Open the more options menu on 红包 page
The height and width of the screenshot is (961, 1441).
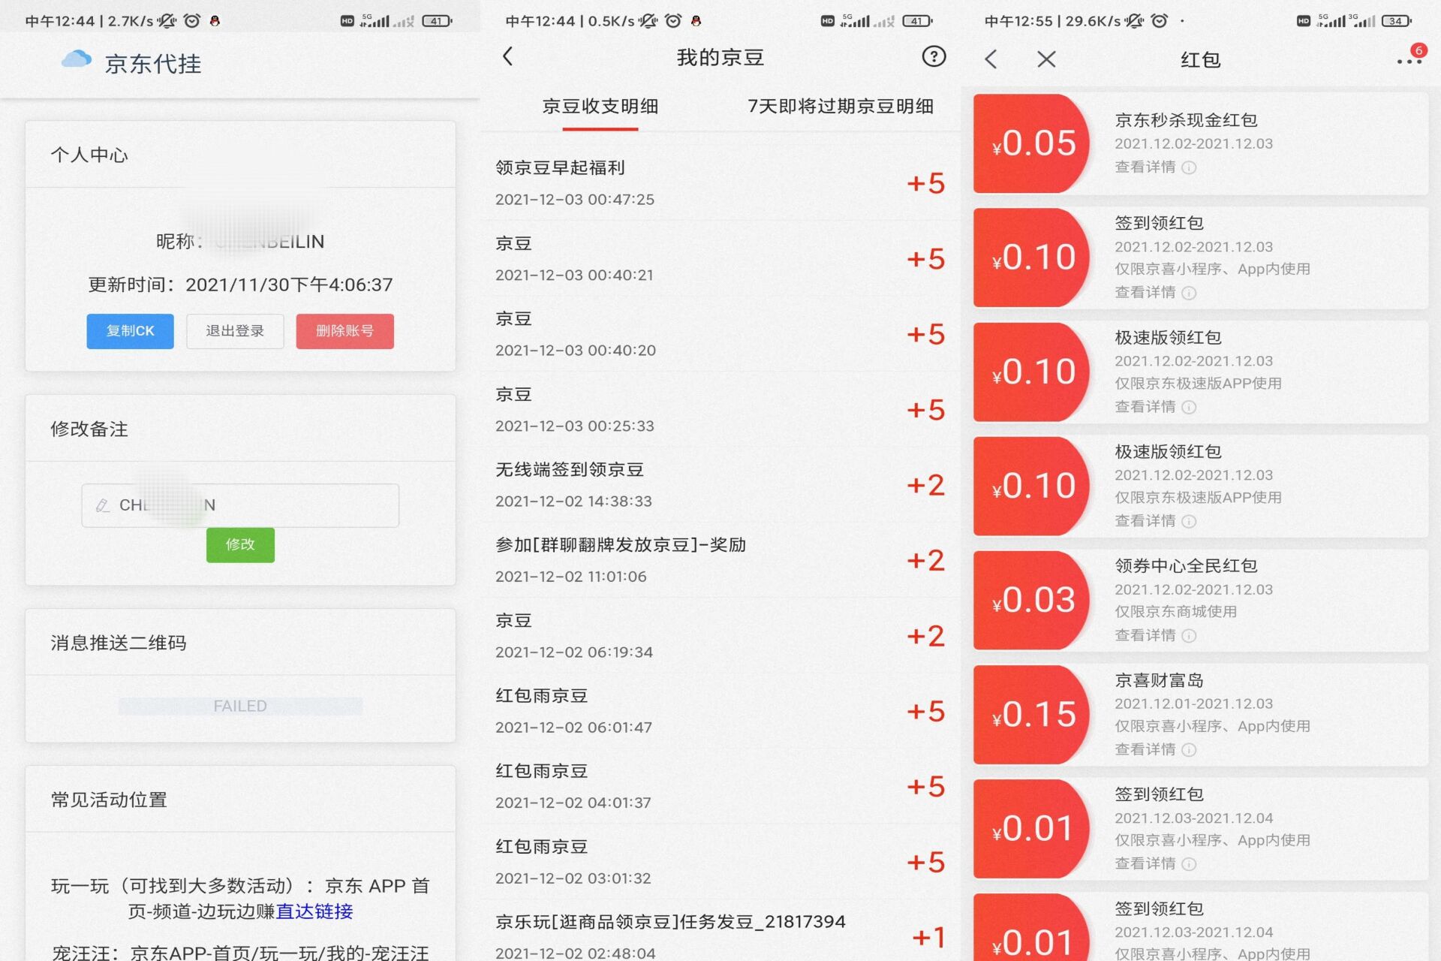point(1409,62)
